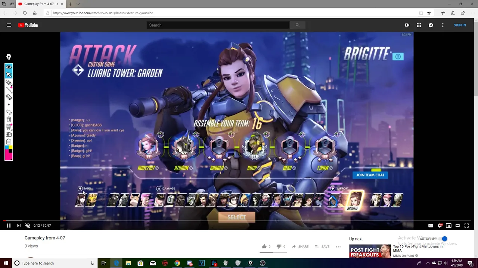Clear annotations with the trash icon
The width and height of the screenshot is (478, 268).
coord(9,119)
